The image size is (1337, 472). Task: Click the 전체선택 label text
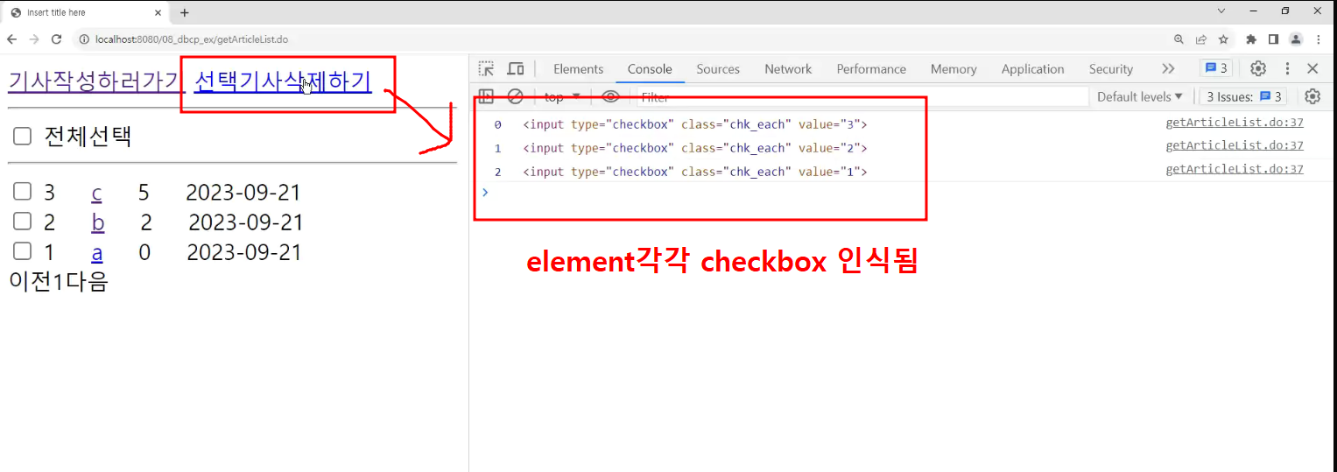88,136
